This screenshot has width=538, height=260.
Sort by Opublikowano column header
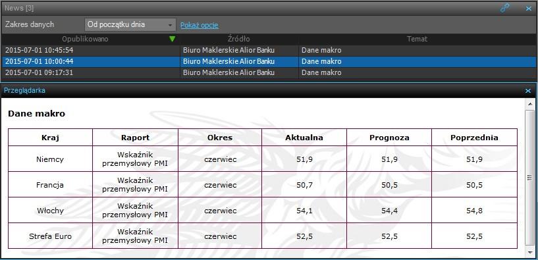click(x=85, y=39)
